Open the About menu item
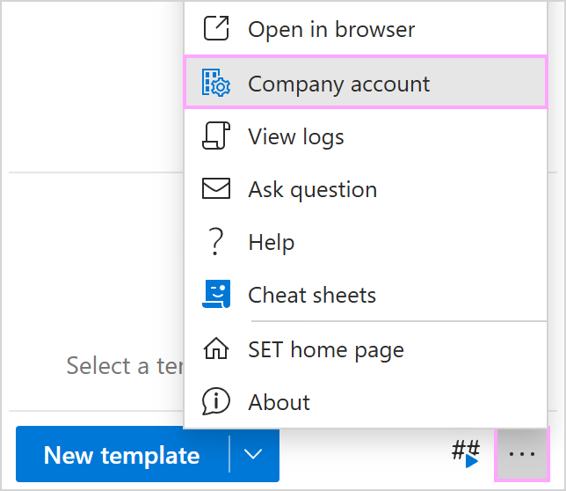The image size is (566, 491). pos(366,401)
